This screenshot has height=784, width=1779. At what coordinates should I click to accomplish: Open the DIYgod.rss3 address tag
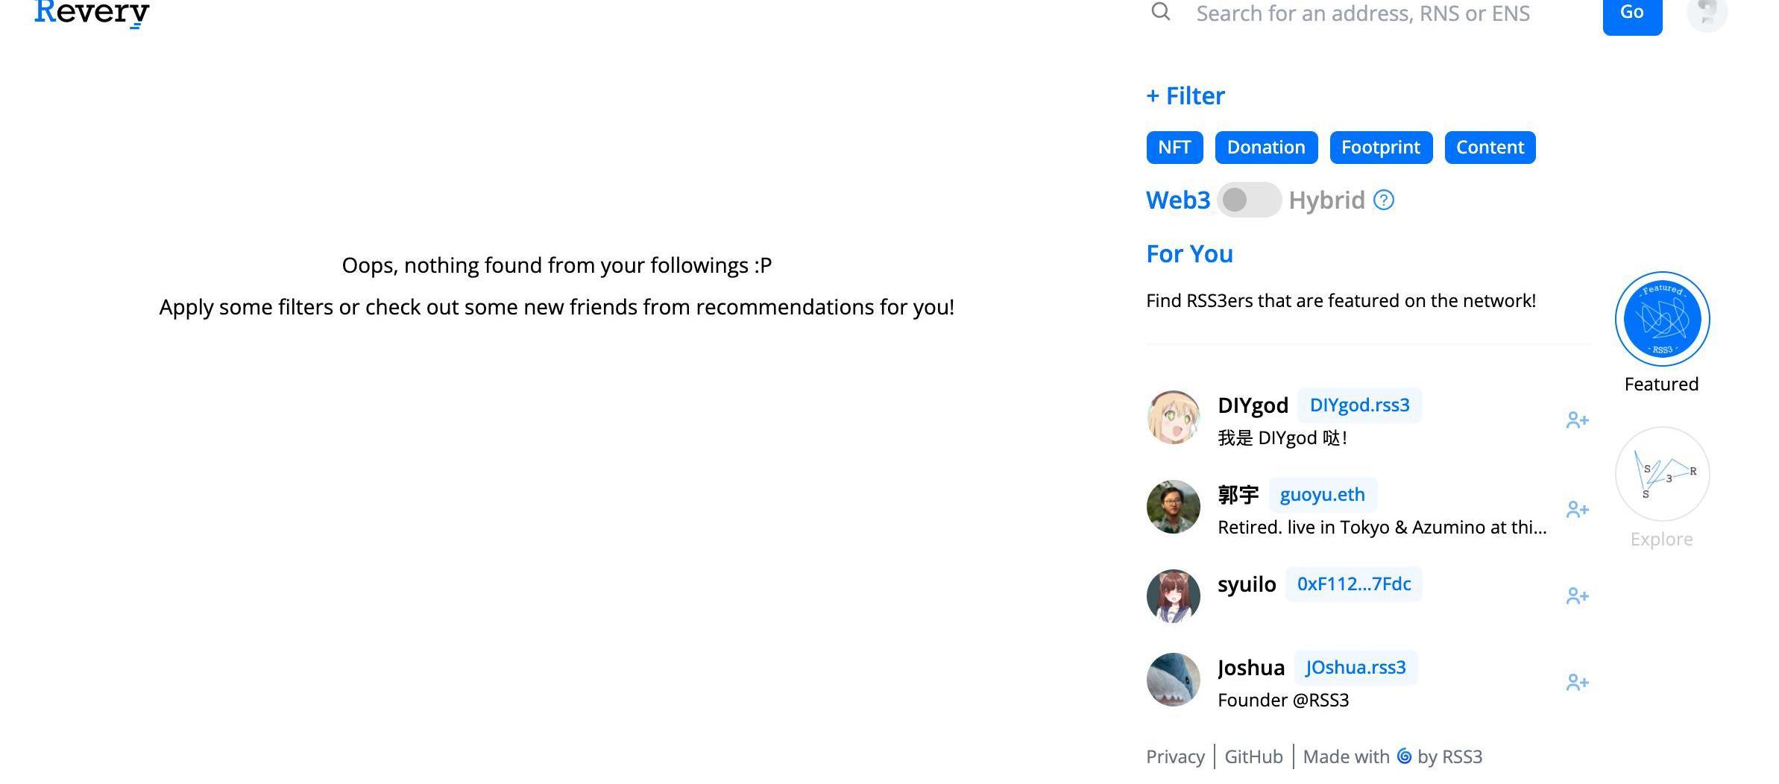click(1359, 405)
